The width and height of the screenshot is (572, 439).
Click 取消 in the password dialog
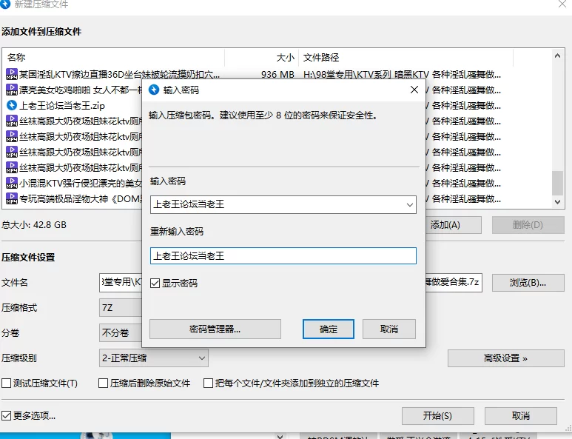point(389,329)
